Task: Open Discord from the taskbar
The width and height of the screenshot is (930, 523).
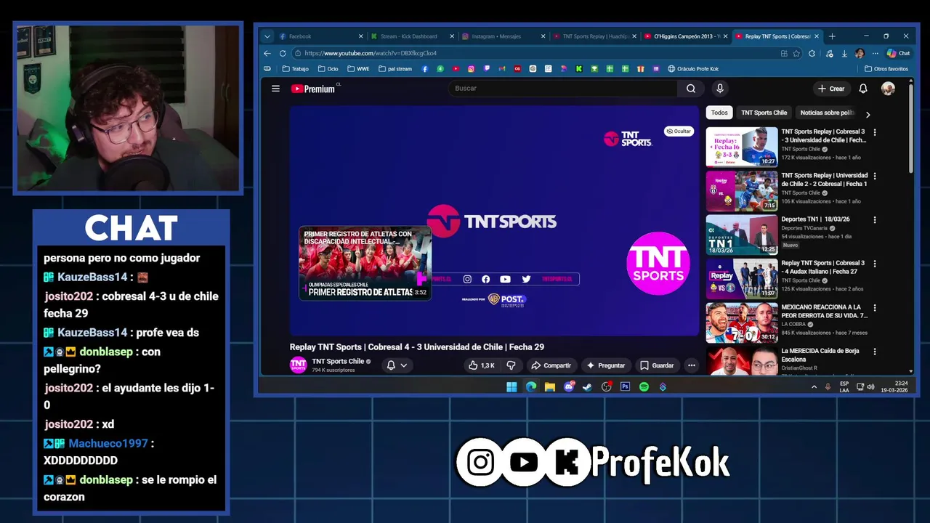Action: [x=569, y=387]
